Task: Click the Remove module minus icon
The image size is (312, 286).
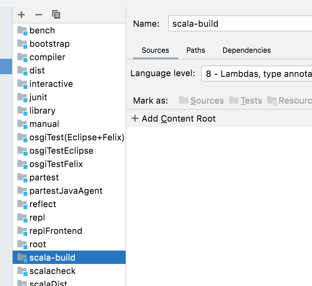Action: (39, 15)
